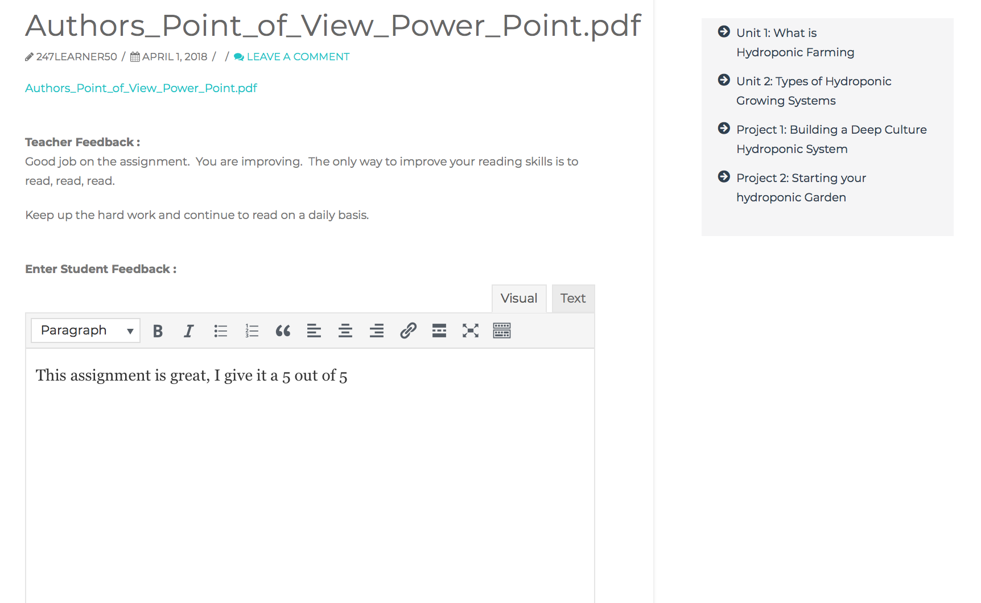The height and width of the screenshot is (603, 981).
Task: Align text center
Action: point(345,331)
